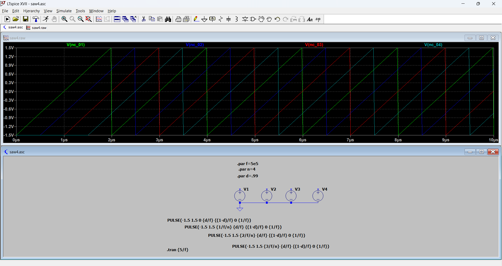Viewport: 502px width, 266px height.
Task: Select the Cut scissors tool
Action: (x=144, y=19)
